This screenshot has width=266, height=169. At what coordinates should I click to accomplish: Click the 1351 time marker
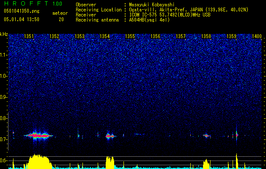coord(29,36)
